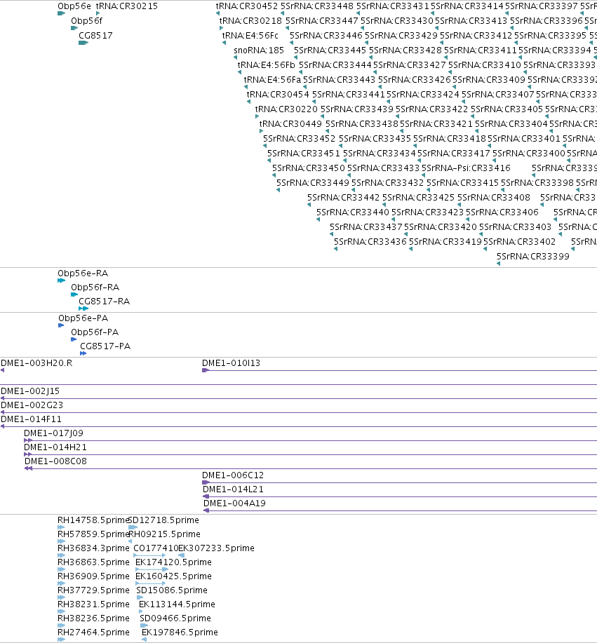
Task: Click the tRNA:CR30449 label
Action: pos(290,124)
